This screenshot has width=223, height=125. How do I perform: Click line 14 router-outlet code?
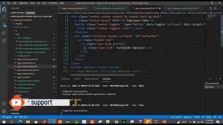point(95,67)
